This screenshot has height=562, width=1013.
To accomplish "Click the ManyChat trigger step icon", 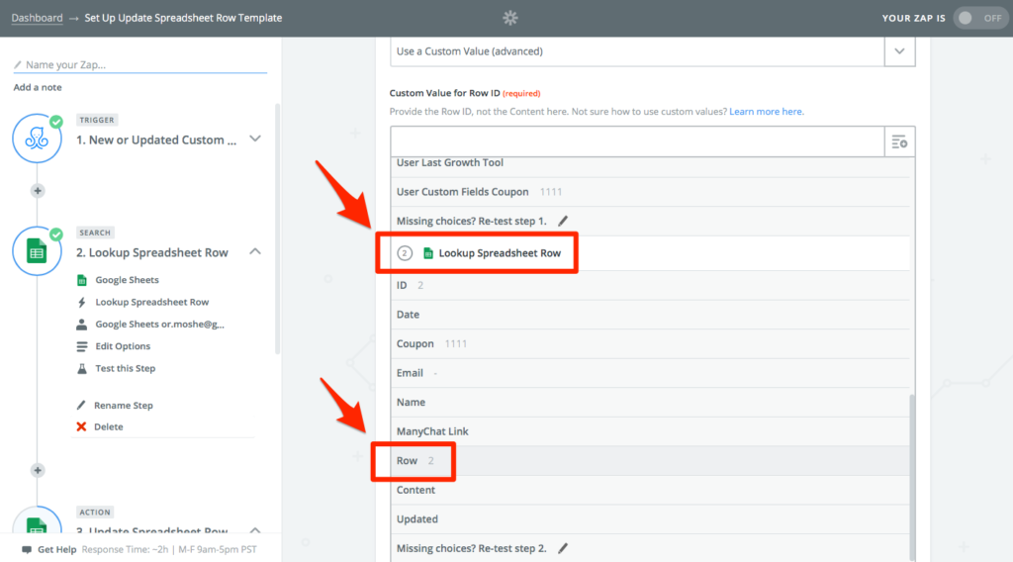I will [x=37, y=139].
